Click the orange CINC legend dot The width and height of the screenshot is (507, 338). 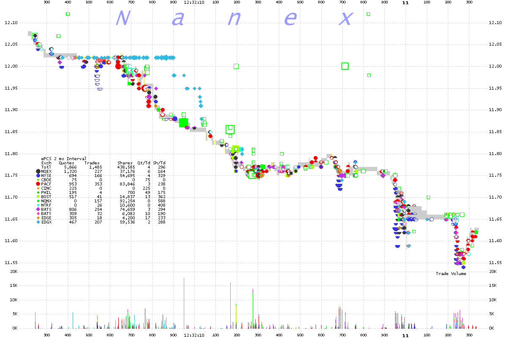[x=38, y=188]
